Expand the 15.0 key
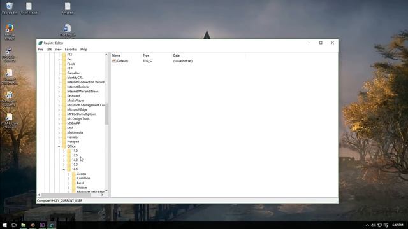 click(x=64, y=165)
